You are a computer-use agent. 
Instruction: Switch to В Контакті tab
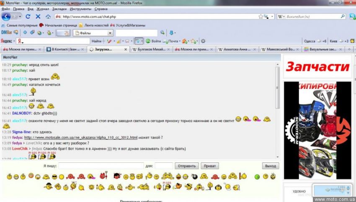(65, 49)
